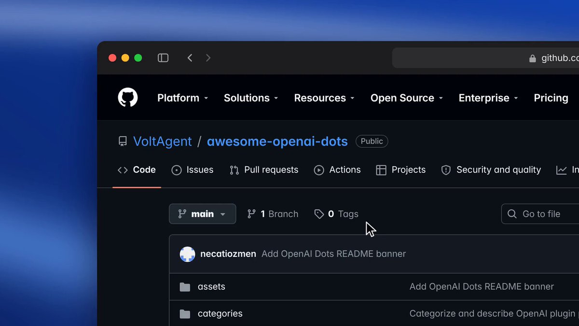
Task: Open the Pull requests tab
Action: coord(264,170)
